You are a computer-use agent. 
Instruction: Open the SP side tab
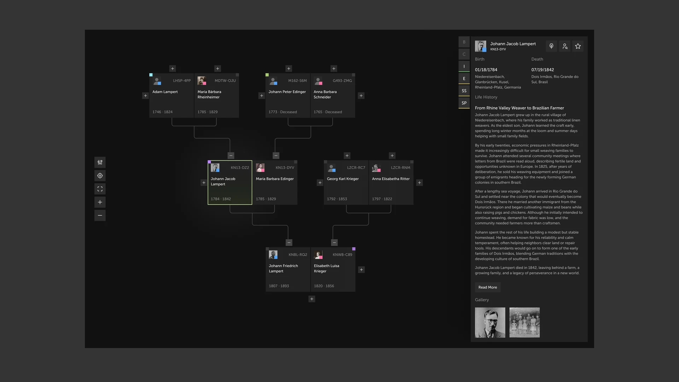click(x=464, y=103)
